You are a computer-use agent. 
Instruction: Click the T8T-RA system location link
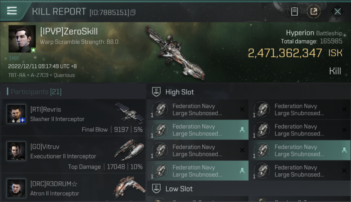coord(16,75)
